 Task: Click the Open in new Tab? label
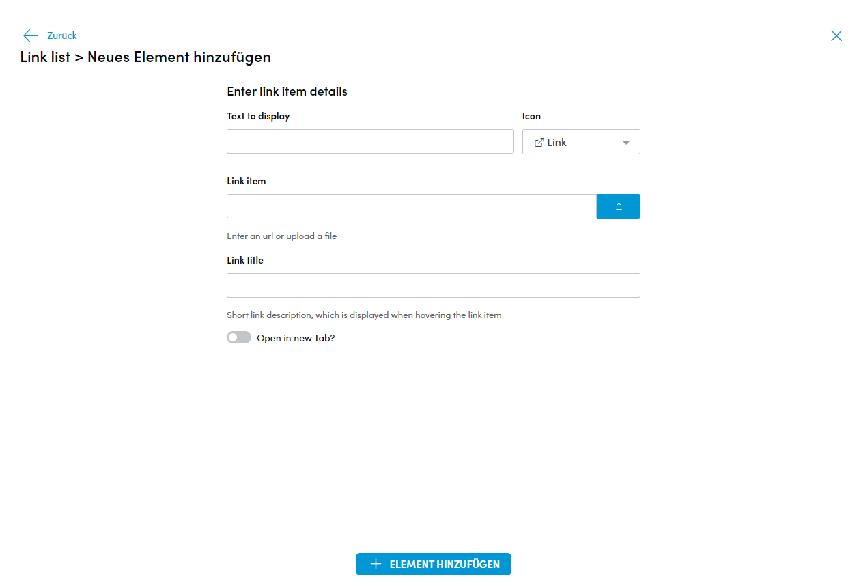tap(296, 338)
